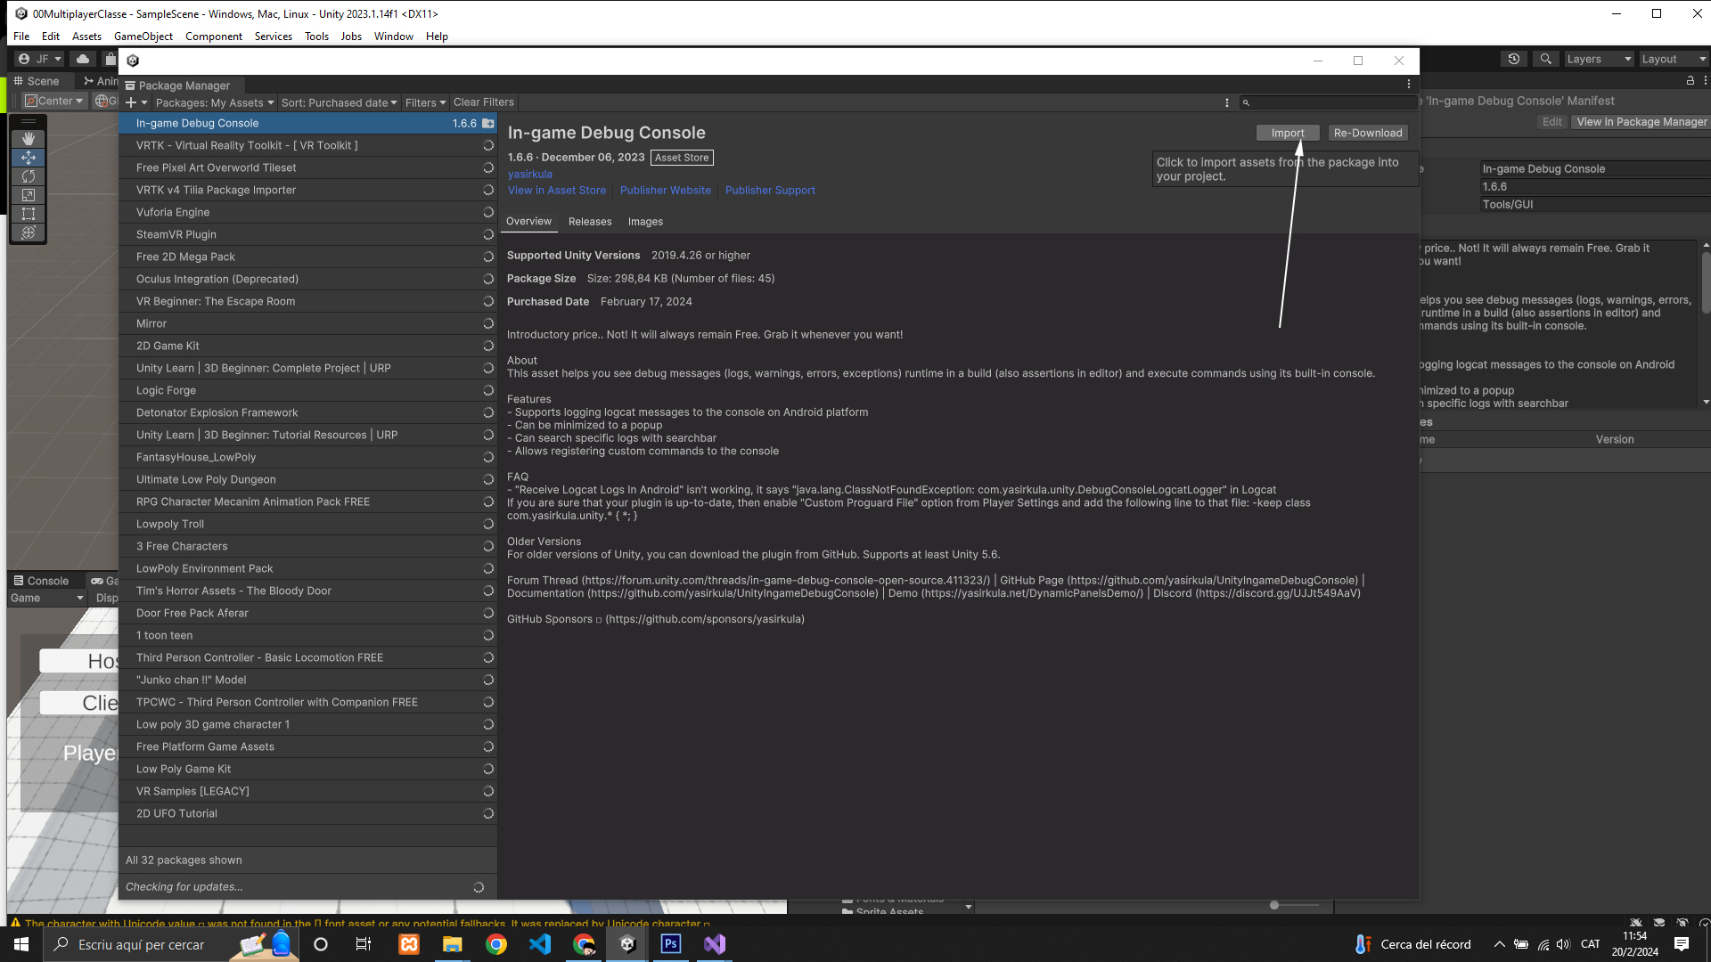1711x962 pixels.
Task: Select the Hand tool in the scene toolbar
Action: point(29,139)
